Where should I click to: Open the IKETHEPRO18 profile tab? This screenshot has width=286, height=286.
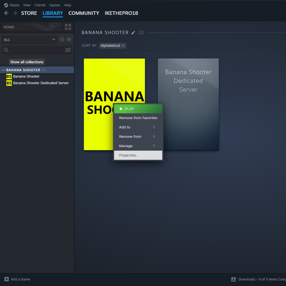[121, 13]
